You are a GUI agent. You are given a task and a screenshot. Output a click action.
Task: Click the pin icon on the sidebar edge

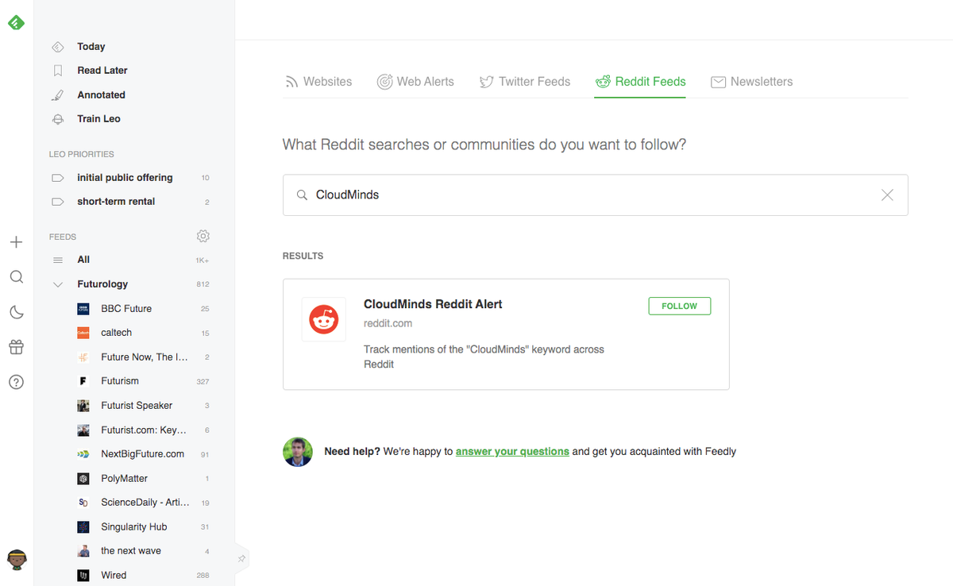coord(241,559)
